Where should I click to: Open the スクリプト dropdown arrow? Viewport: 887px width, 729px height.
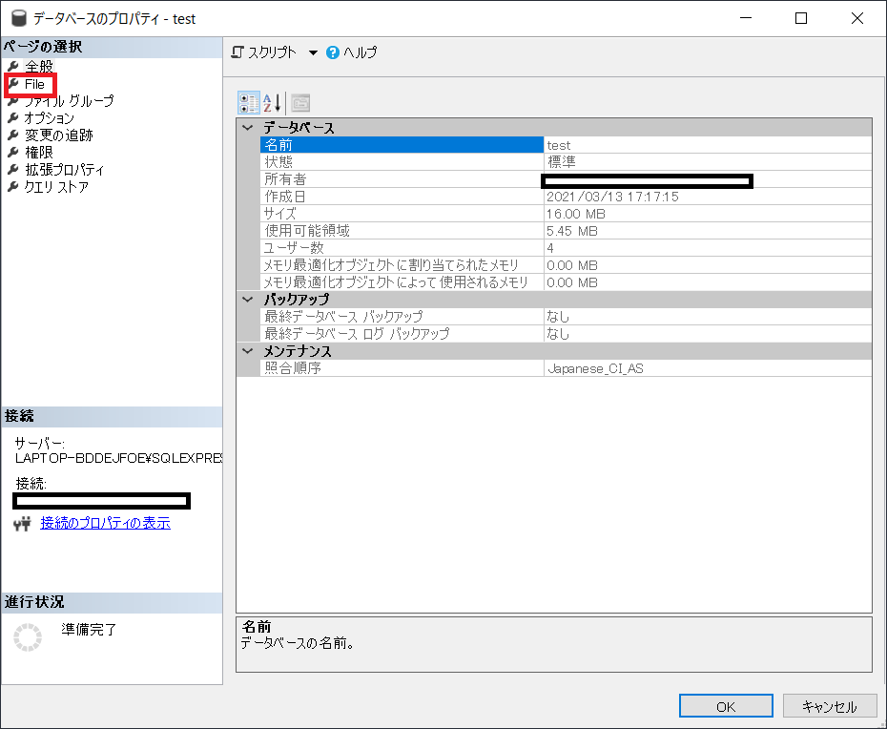[x=313, y=52]
